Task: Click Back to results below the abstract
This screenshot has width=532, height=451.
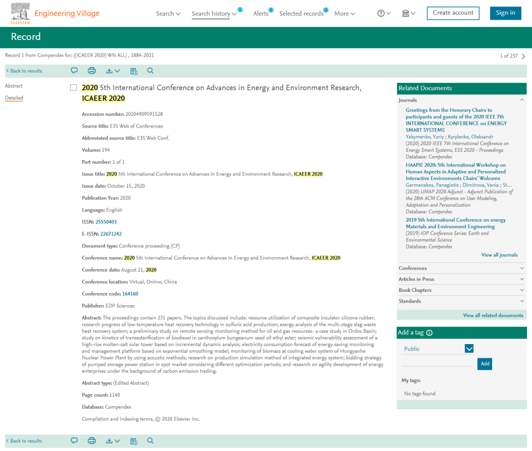Action: click(24, 441)
